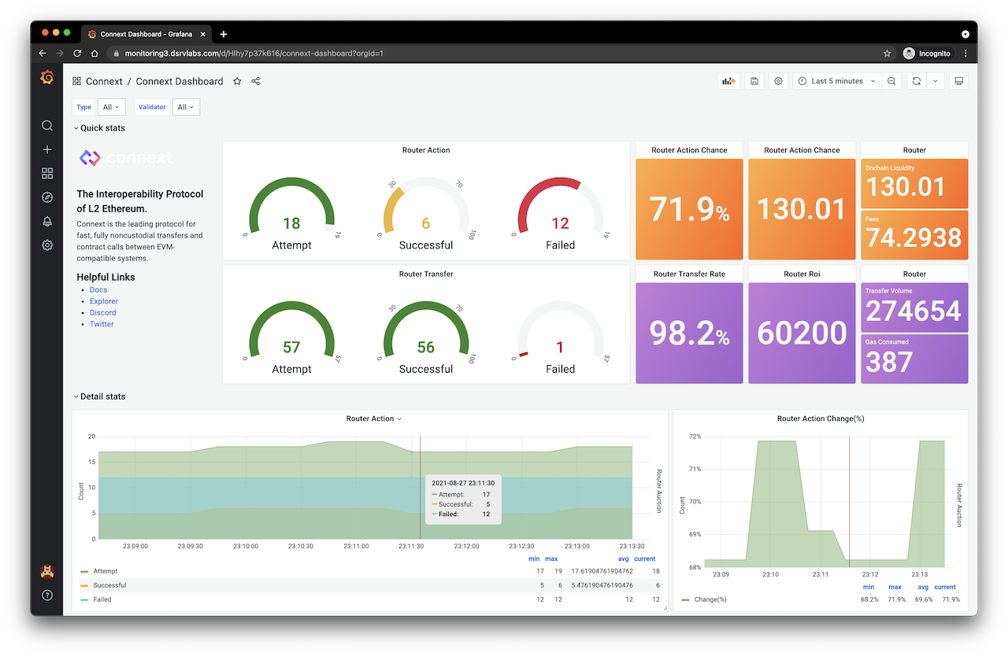Click the Add panel icon
Viewport: 1008px width, 656px height.
pos(728,81)
